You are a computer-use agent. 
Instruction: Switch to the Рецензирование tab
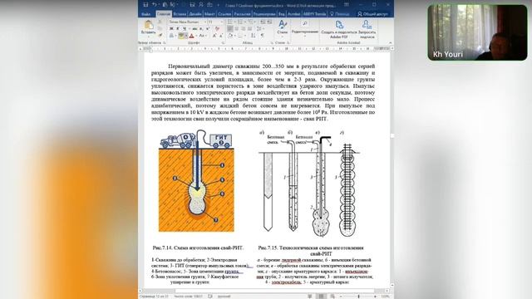[264, 14]
